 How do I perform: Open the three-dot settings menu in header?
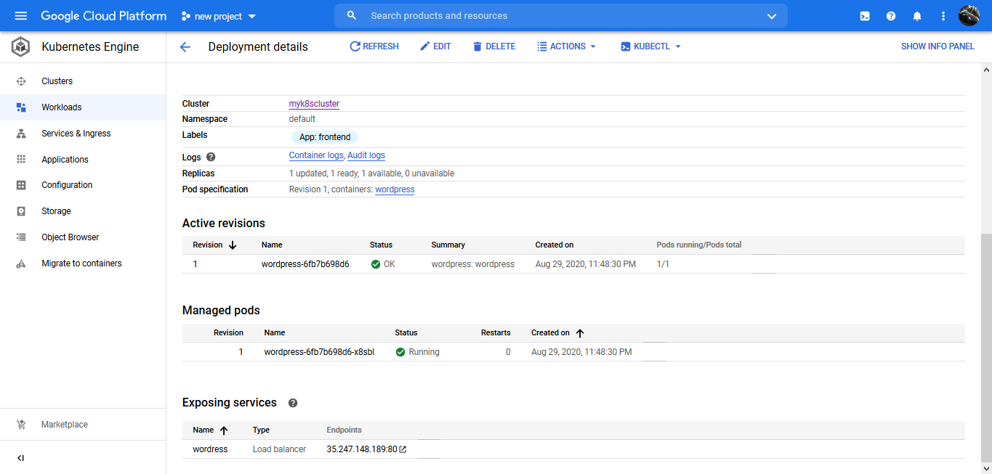(943, 16)
